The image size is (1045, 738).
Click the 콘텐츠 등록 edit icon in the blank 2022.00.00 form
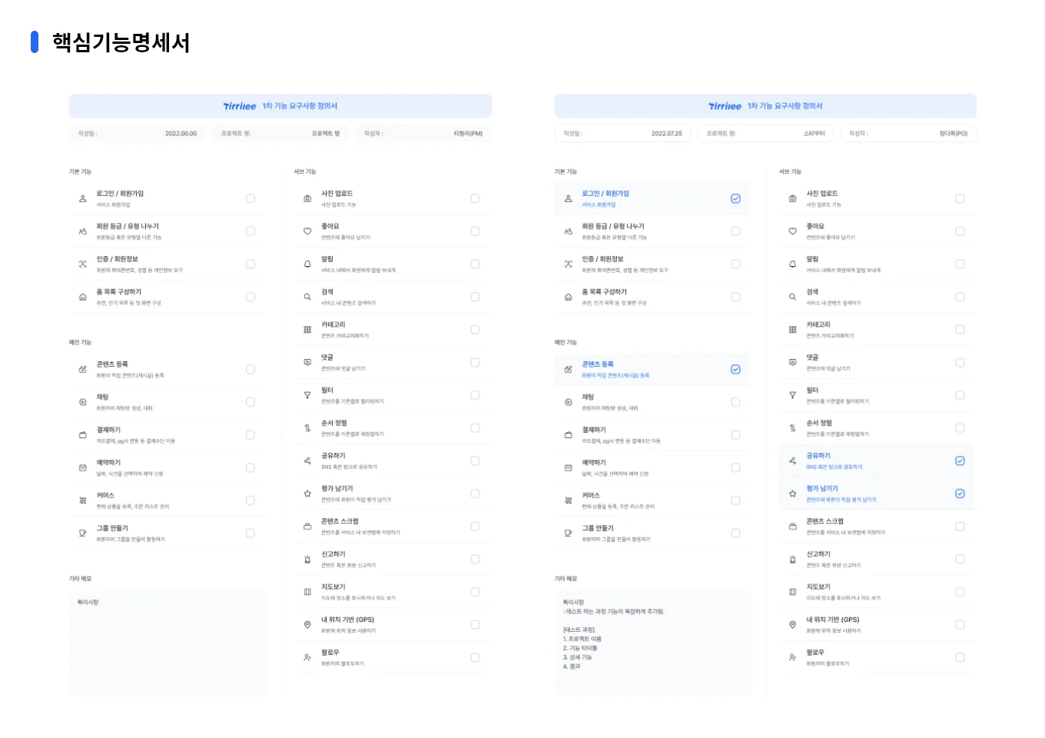[83, 369]
